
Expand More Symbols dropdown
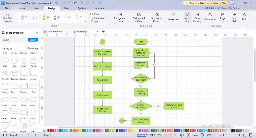tap(15, 33)
